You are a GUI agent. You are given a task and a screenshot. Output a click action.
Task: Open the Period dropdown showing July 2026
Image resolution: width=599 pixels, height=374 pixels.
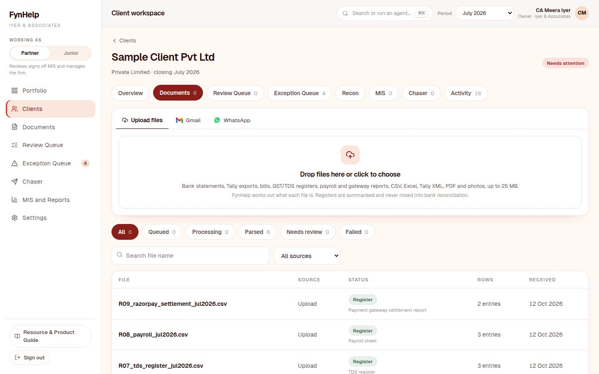[485, 13]
